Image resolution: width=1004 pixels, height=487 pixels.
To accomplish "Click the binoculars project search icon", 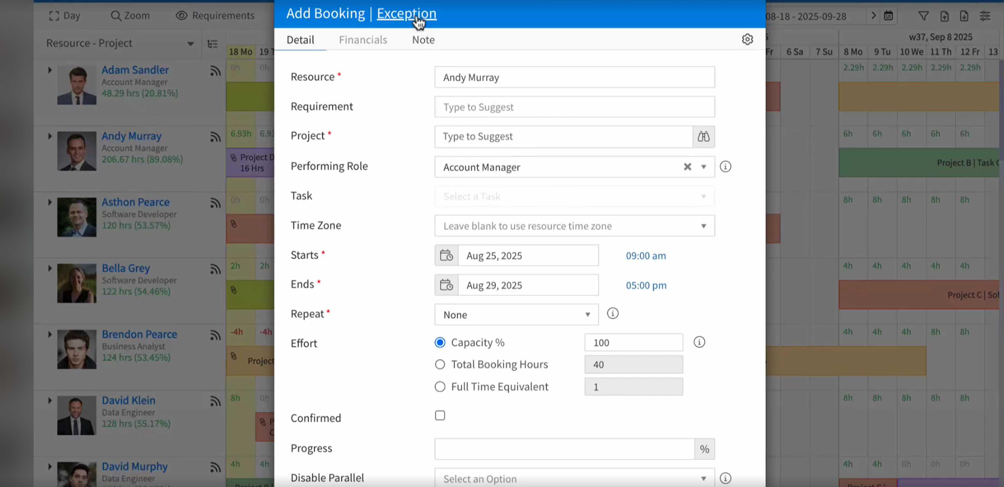I will [x=703, y=136].
